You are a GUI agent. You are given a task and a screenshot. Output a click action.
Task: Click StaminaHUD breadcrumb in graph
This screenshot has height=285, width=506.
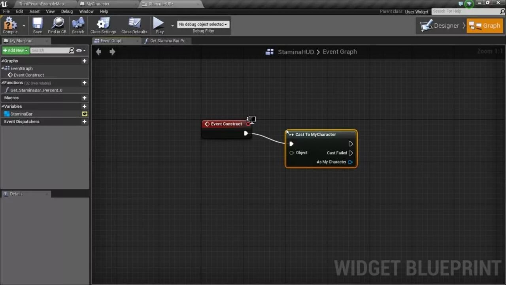tap(296, 52)
